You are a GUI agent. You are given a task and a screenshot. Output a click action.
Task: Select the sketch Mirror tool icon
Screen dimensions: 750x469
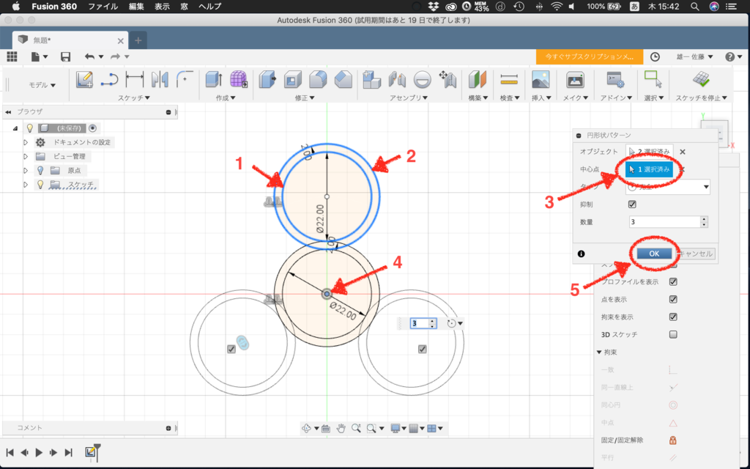(159, 79)
